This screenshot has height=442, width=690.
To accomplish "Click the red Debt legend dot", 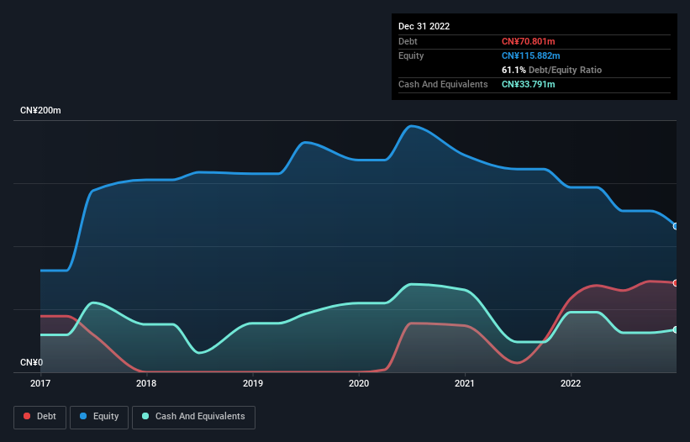I will [27, 416].
